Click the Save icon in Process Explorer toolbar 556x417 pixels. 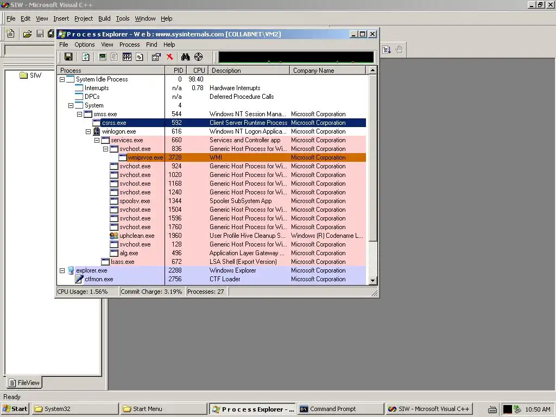click(x=68, y=56)
